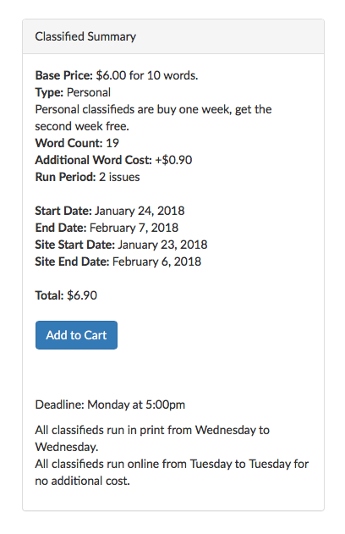Click the Deadline Monday at 5:00pm text
Screen dimensions: 345x534
[x=110, y=405]
